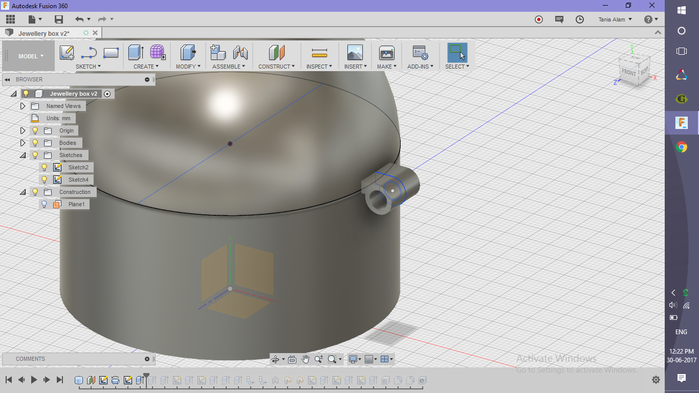Activate the Extrude tool
The width and height of the screenshot is (699, 393).
point(136,53)
